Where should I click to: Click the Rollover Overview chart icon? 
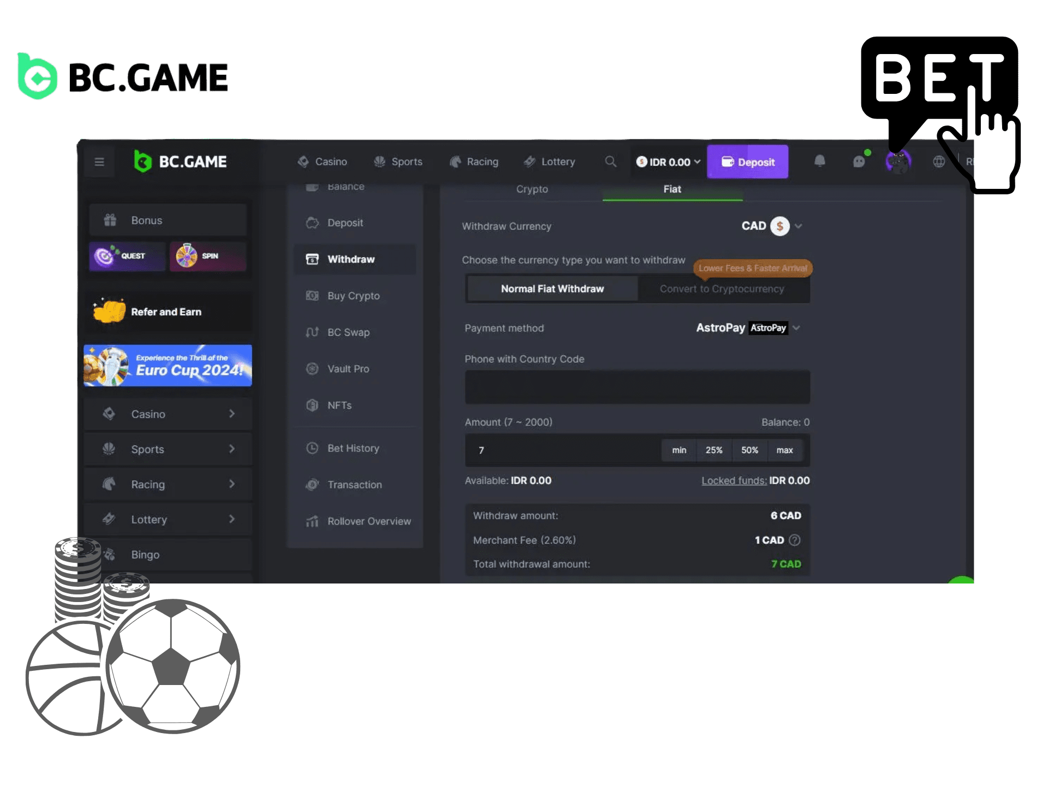(312, 521)
